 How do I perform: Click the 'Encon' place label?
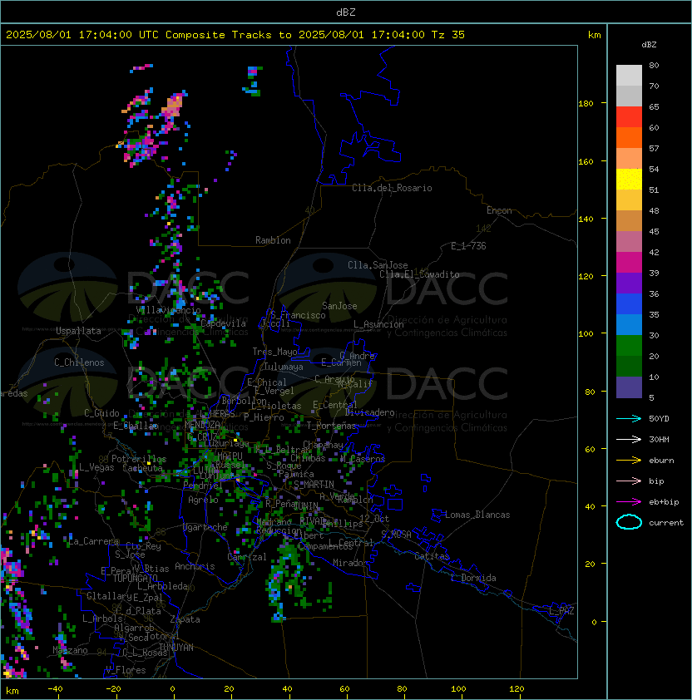499,210
